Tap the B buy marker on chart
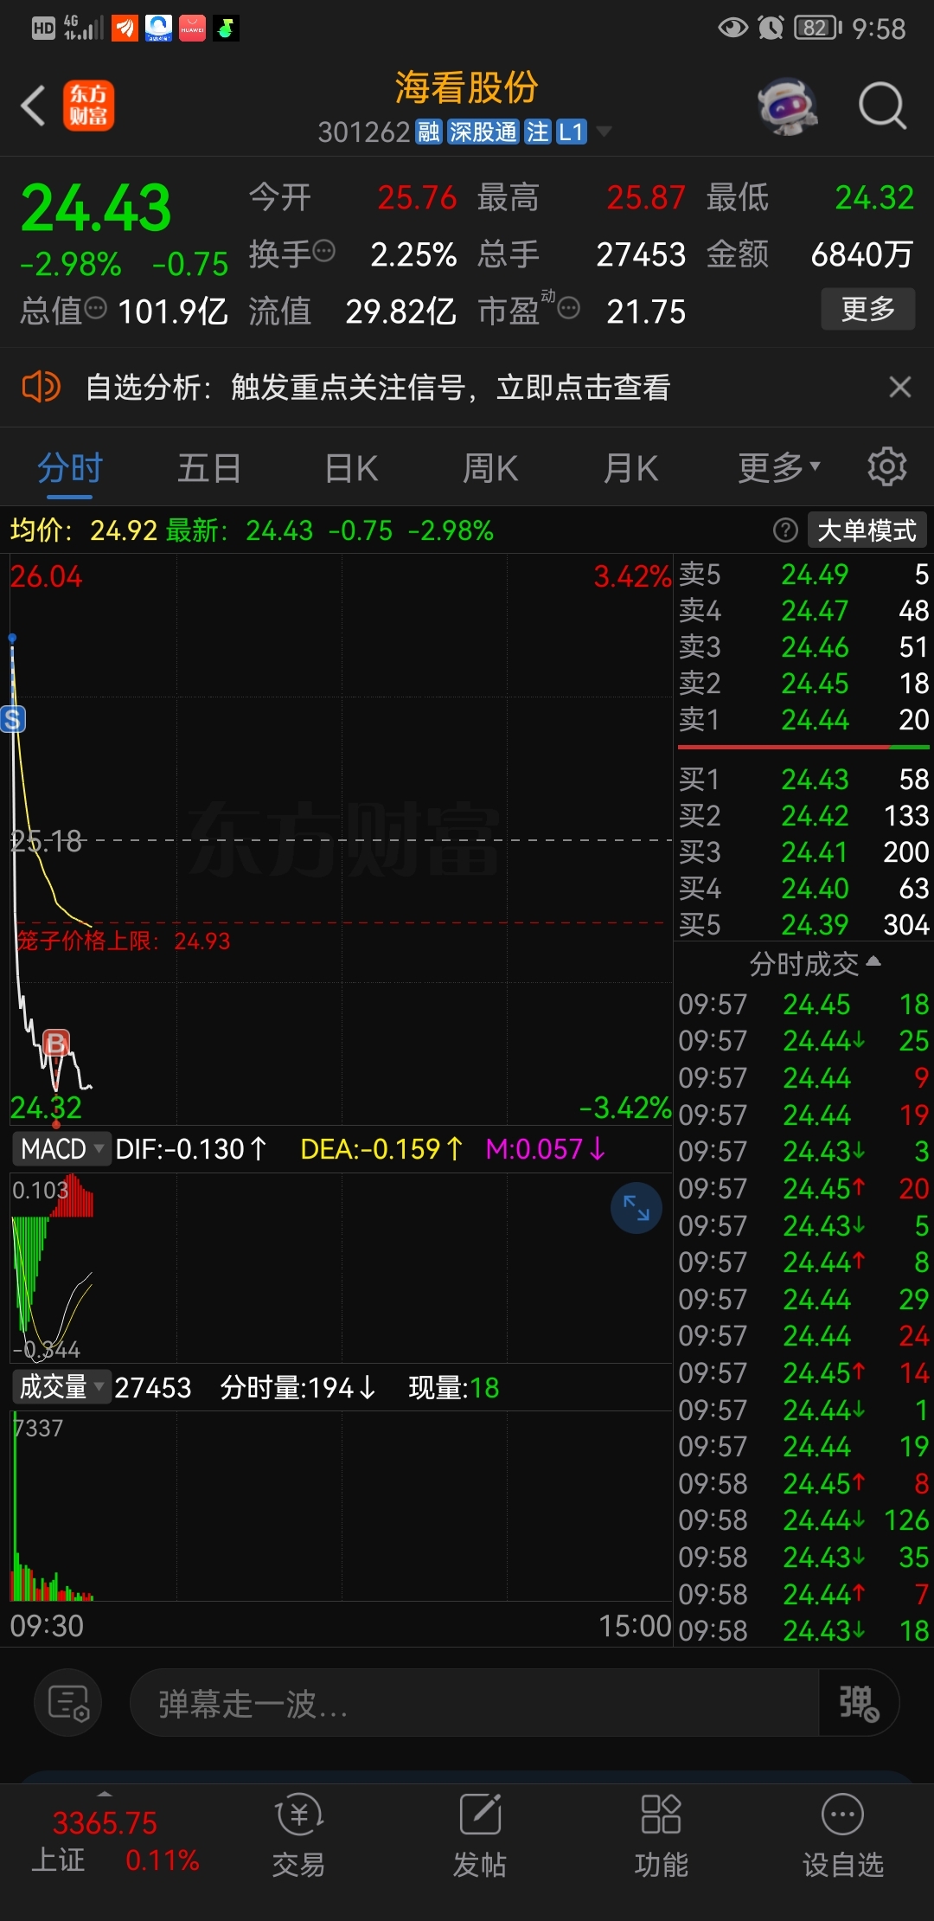 [x=56, y=1044]
